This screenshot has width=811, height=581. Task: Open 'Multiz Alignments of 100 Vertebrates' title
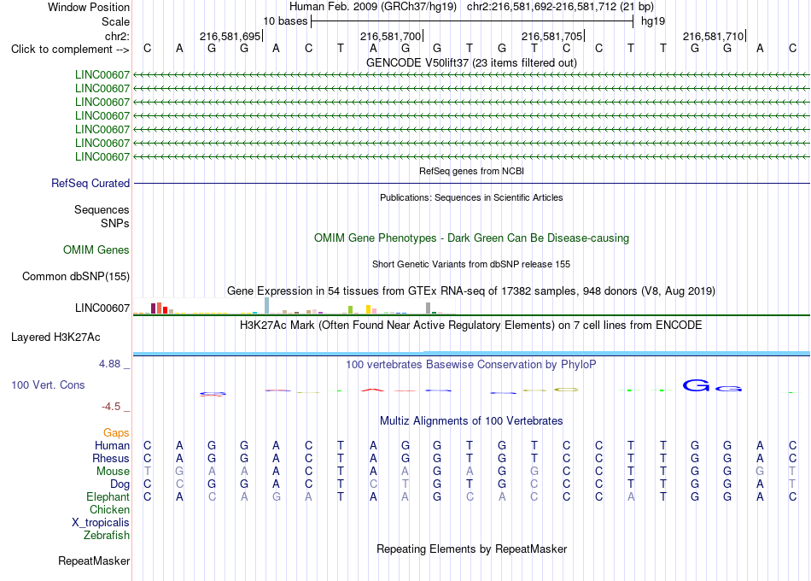(x=471, y=421)
